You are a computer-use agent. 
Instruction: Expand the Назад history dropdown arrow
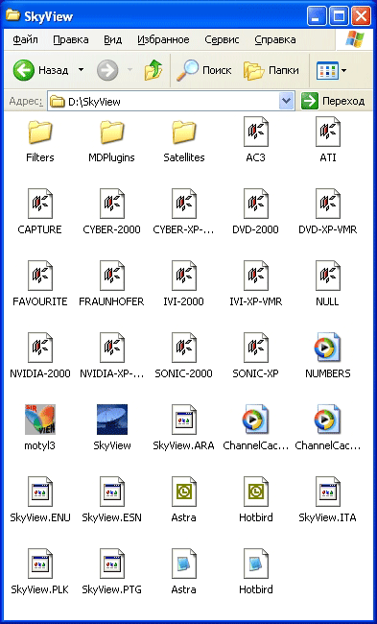click(x=81, y=70)
